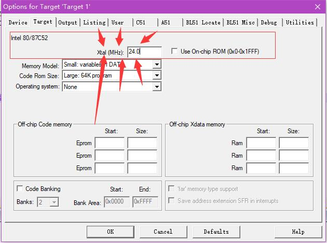Click third Ram Size field
The height and width of the screenshot is (243, 327).
(294, 168)
